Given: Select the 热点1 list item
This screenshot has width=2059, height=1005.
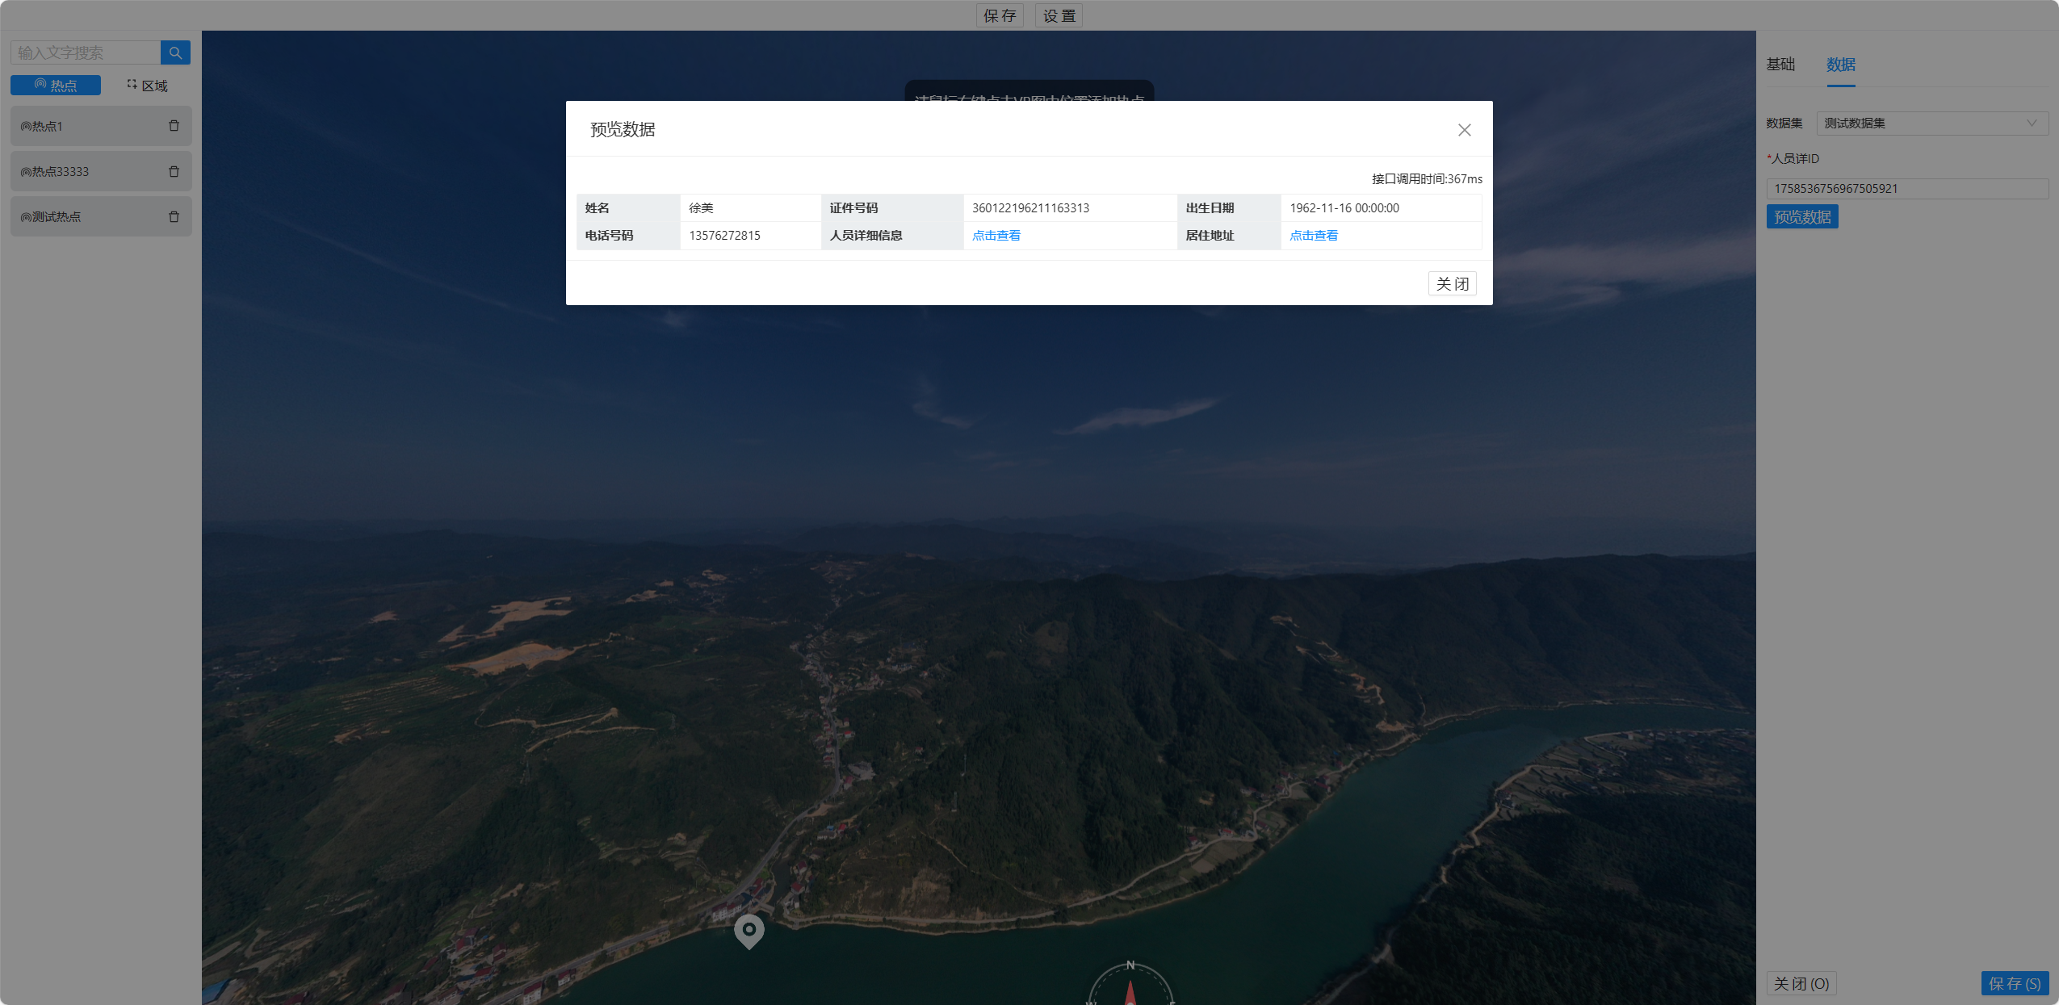Looking at the screenshot, I should pyautogui.click(x=101, y=126).
